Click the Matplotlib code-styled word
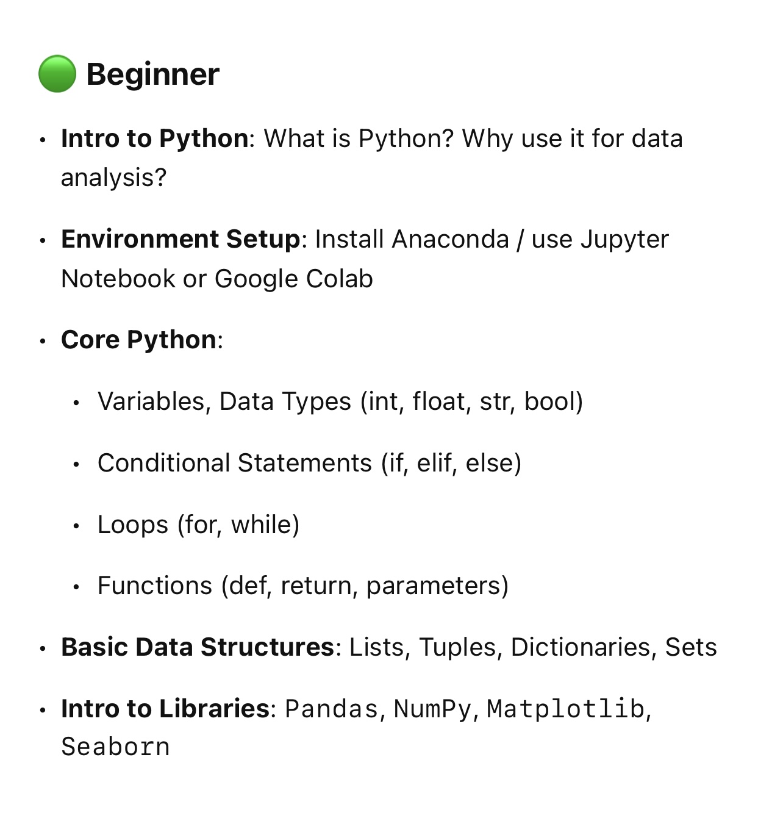 [566, 709]
